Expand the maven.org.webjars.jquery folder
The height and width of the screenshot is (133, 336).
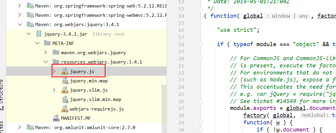click(x=46, y=53)
